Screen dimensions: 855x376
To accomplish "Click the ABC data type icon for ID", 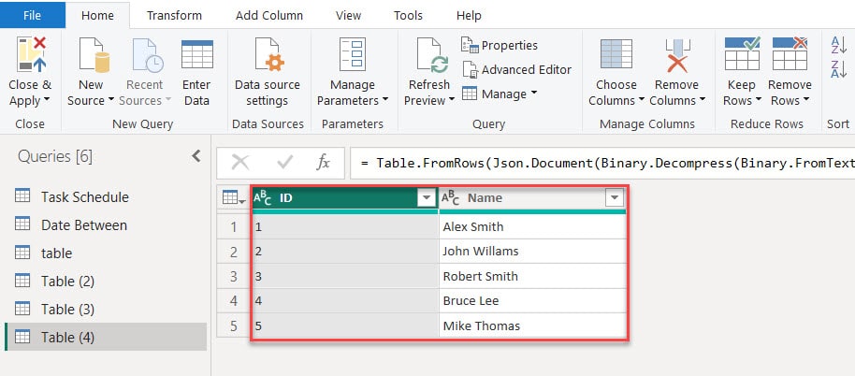I will tap(263, 198).
